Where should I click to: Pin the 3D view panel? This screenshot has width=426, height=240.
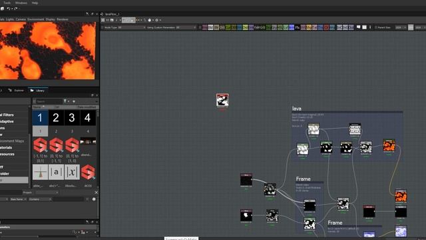coord(87,14)
